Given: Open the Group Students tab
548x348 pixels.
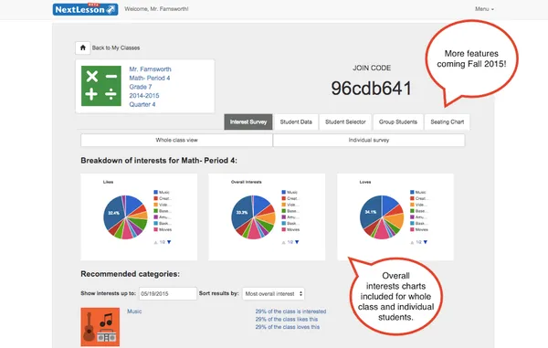Looking at the screenshot, I should [398, 122].
